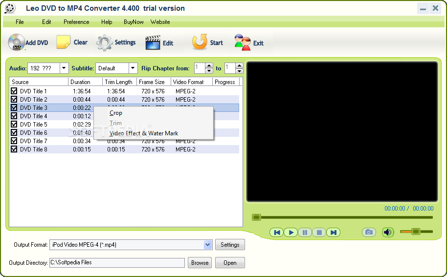
Task: Click the Frame Size column header
Action: pos(154,82)
